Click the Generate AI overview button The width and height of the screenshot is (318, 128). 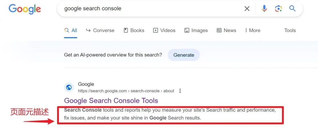184,55
